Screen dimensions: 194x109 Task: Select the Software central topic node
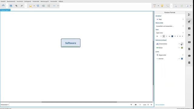pos(71,43)
